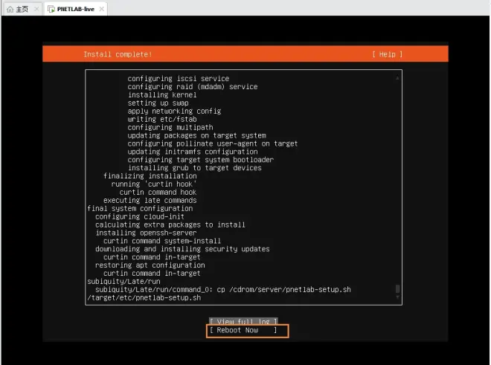Click the 'configuring cloud-init' log line
The image size is (491, 365).
(x=140, y=216)
